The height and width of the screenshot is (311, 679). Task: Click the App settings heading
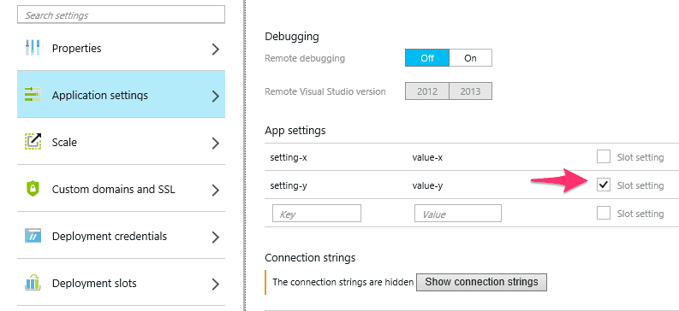[295, 130]
